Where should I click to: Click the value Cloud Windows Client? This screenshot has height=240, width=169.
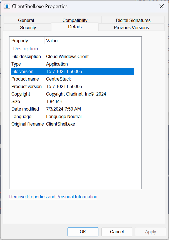pyautogui.click(x=68, y=56)
